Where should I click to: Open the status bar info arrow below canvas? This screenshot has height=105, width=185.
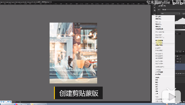click(x=20, y=102)
